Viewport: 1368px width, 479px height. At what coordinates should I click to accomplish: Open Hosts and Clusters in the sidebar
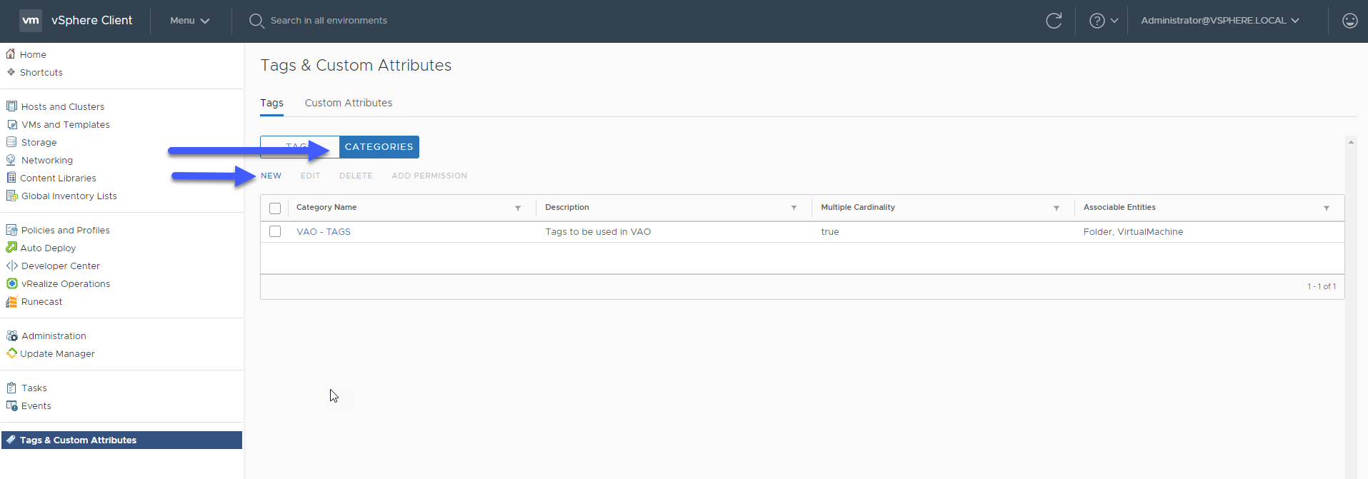[x=63, y=106]
